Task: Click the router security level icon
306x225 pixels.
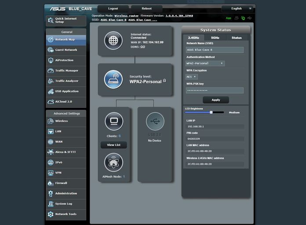Action: tap(113, 79)
